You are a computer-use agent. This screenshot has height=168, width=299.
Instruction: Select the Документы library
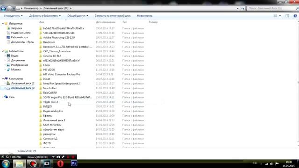(x=18, y=60)
